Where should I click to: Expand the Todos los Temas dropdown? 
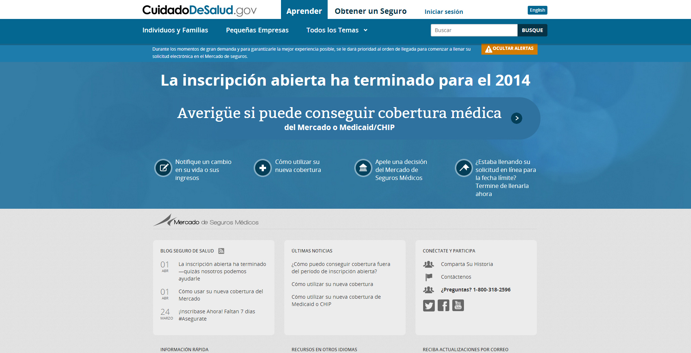(337, 30)
